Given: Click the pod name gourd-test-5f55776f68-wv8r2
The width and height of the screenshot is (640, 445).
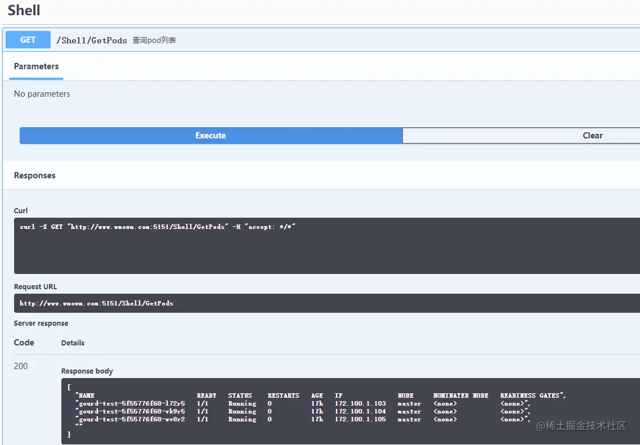Looking at the screenshot, I should tap(132, 419).
